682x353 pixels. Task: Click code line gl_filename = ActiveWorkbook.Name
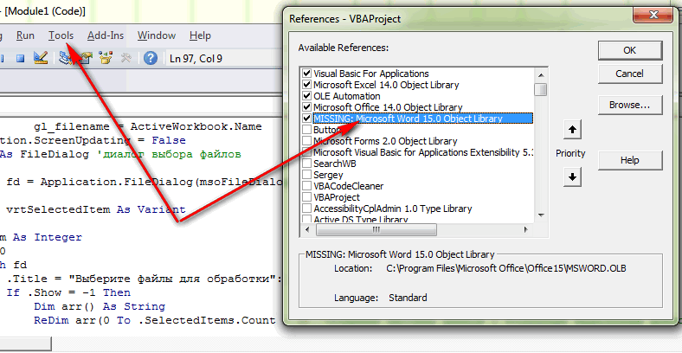[x=148, y=126]
